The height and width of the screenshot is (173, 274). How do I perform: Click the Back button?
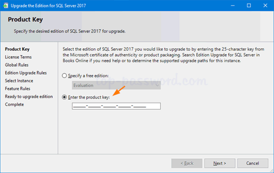(x=187, y=163)
